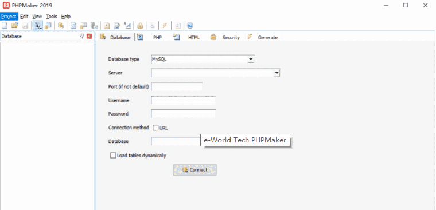This screenshot has height=210, width=436.
Task: Click the Port (if not default) field
Action: tap(177, 86)
